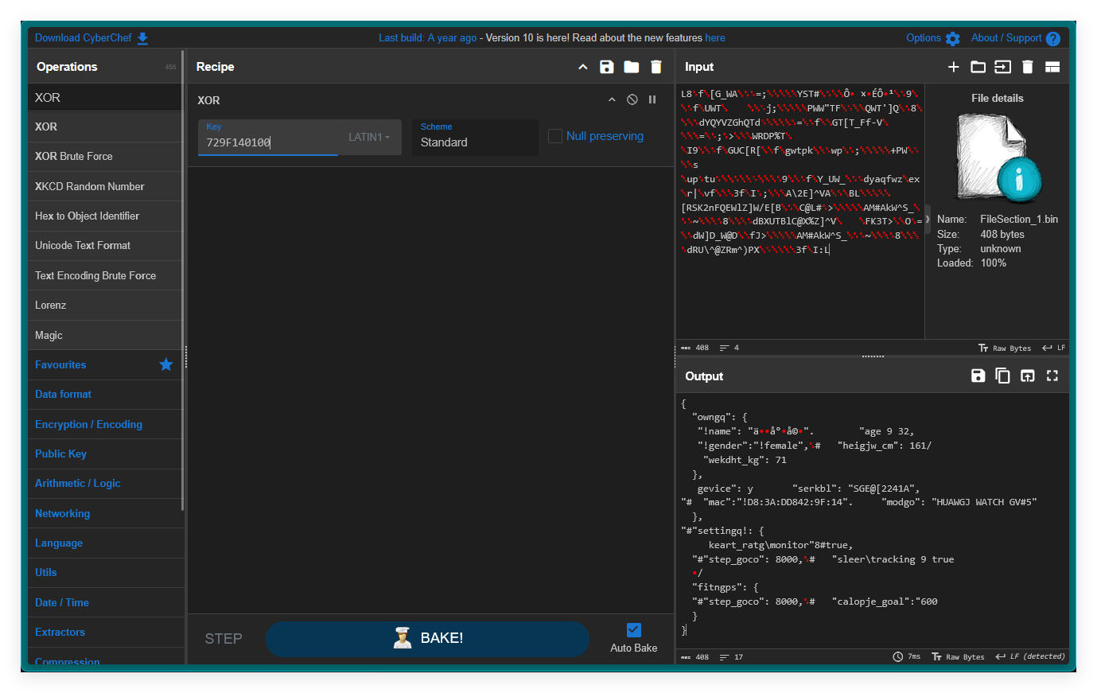Select the Hex to Object Identifier operation
Viewport: 1097px width, 693px height.
(106, 216)
